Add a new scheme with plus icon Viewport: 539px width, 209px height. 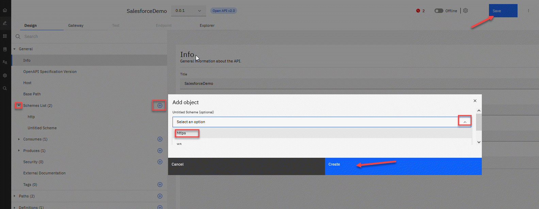(160, 106)
